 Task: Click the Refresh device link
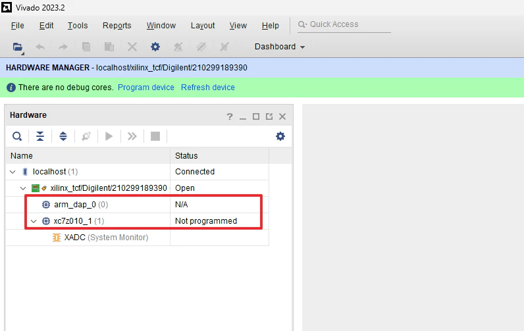coord(208,88)
